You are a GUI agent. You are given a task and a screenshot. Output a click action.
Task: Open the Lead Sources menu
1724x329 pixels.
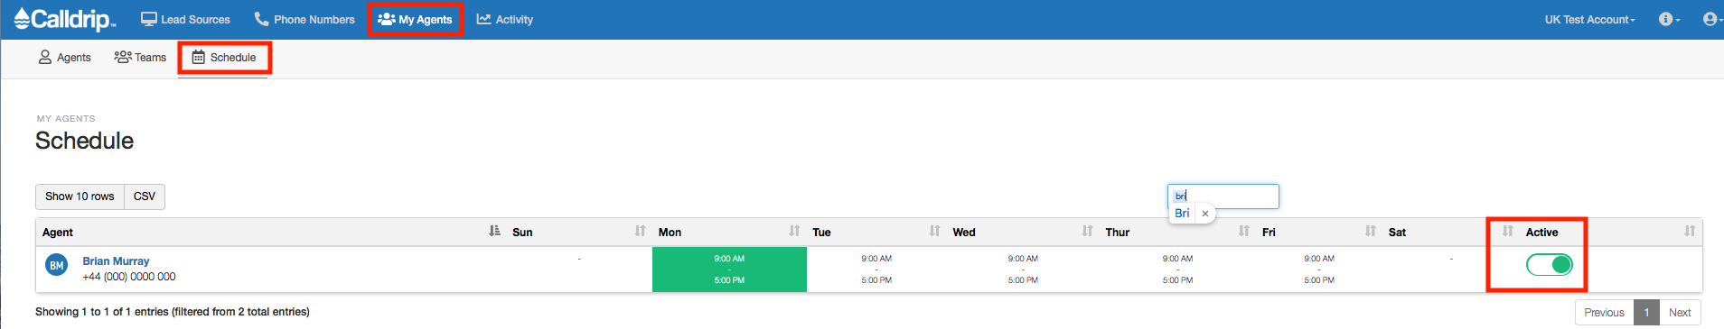click(x=185, y=19)
